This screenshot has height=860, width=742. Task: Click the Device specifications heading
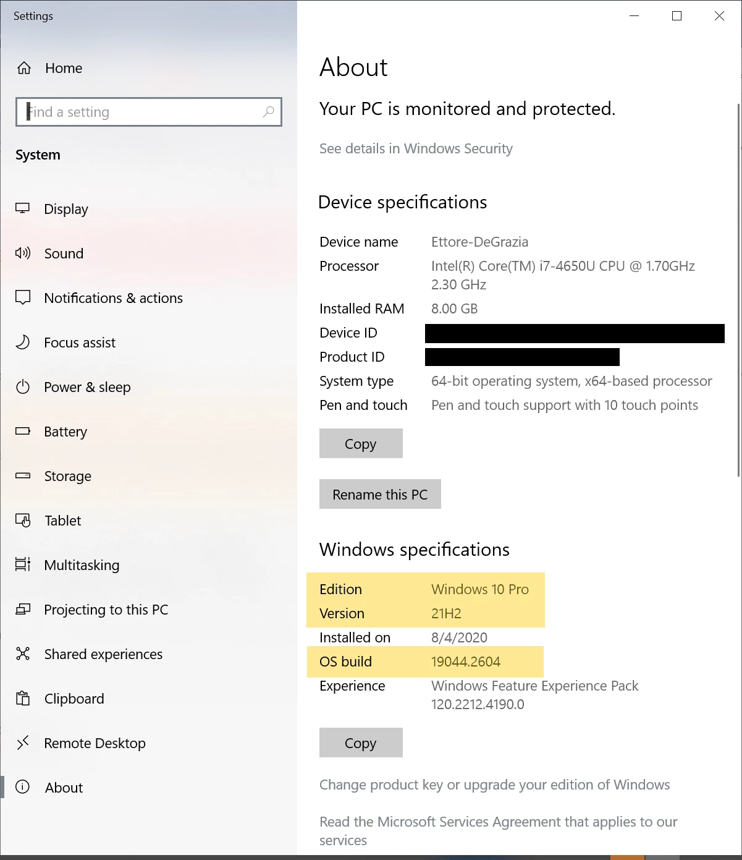click(x=402, y=202)
